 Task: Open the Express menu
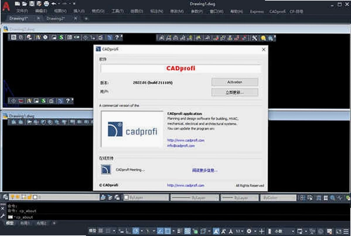pyautogui.click(x=257, y=11)
